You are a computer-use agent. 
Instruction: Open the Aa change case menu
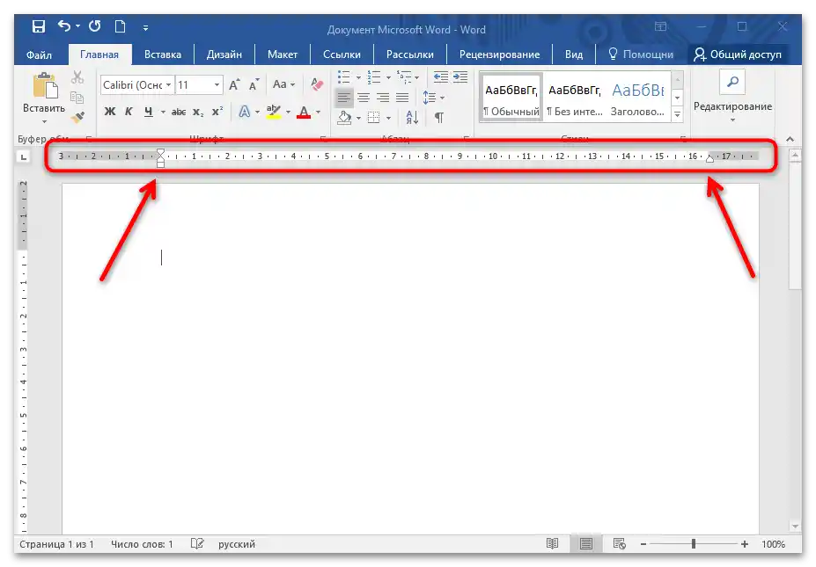tap(283, 84)
